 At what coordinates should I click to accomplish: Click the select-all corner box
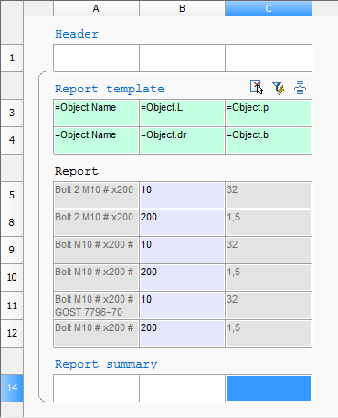click(12, 8)
